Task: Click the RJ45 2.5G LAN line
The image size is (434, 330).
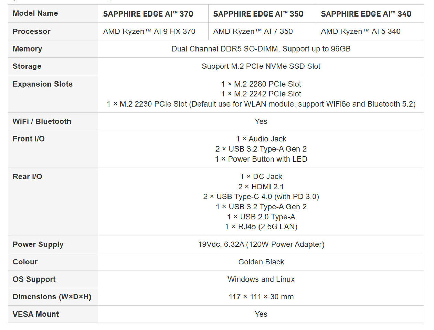Action: [261, 227]
